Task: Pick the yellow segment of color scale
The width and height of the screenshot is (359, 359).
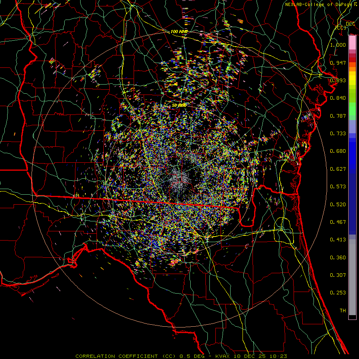Action: pyautogui.click(x=352, y=78)
